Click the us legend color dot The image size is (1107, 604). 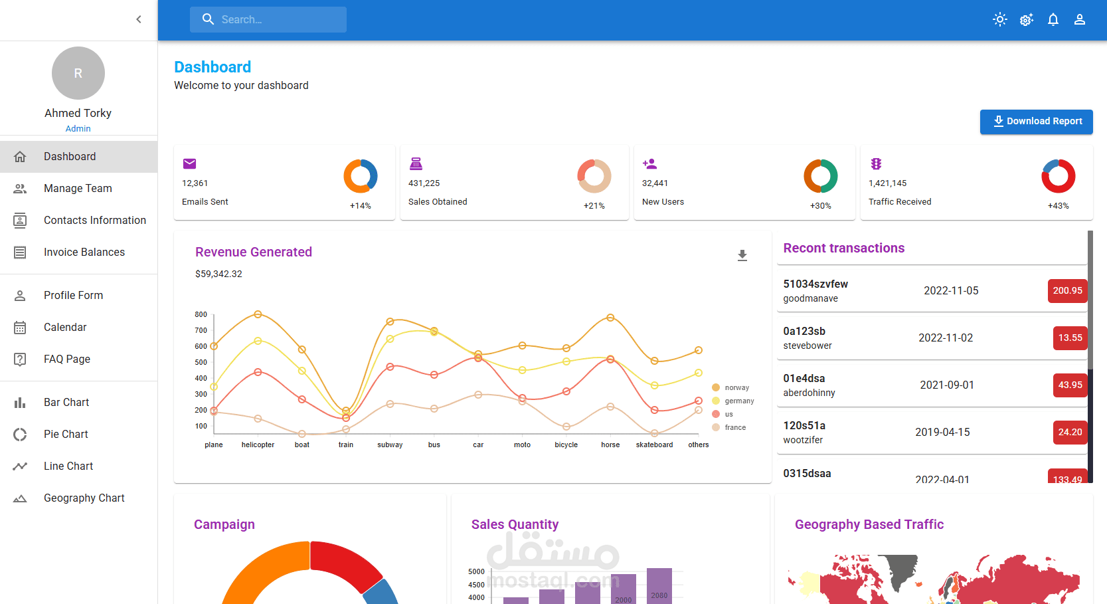click(x=716, y=414)
